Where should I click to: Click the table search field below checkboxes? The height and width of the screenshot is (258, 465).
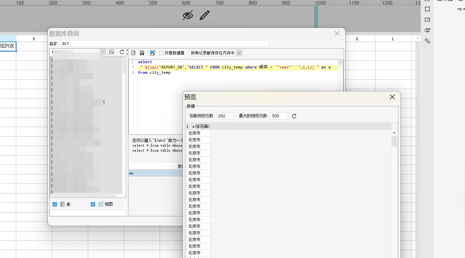pyautogui.click(x=88, y=213)
